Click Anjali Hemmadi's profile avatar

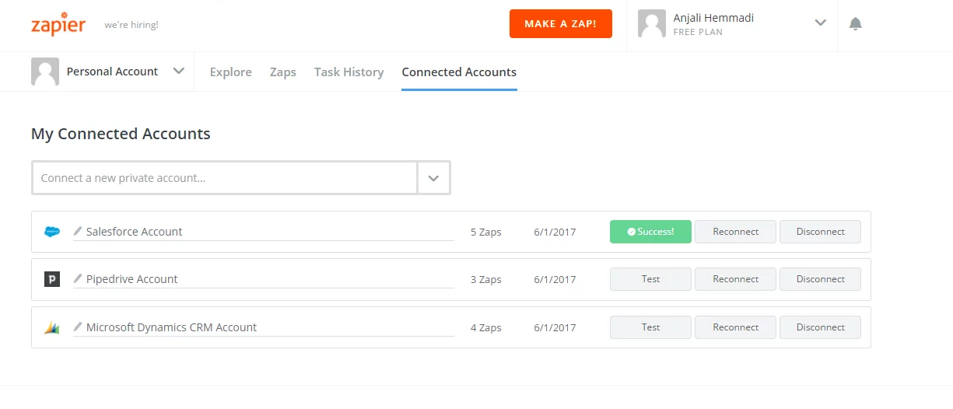pos(652,23)
